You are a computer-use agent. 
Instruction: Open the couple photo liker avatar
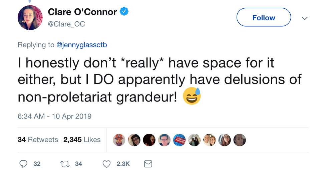[x=209, y=140]
